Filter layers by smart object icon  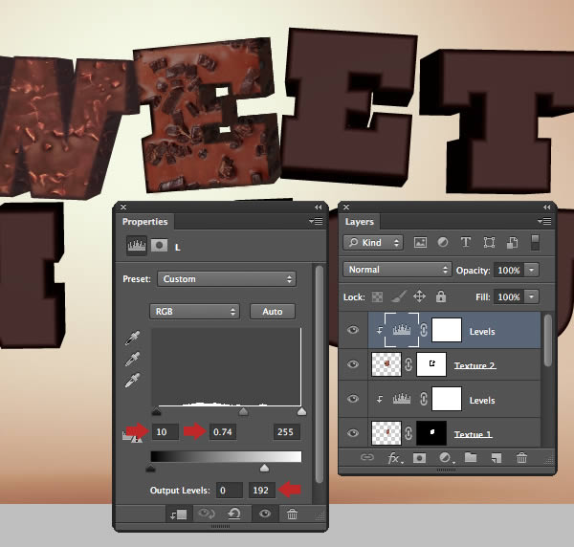(x=512, y=242)
